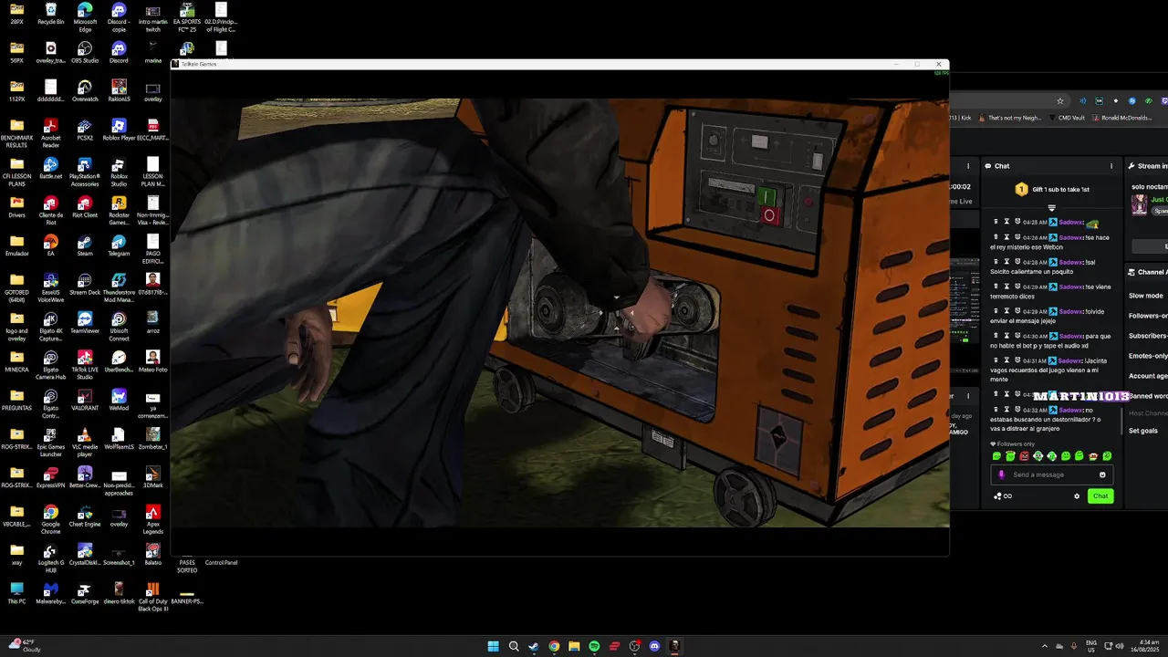Image resolution: width=1168 pixels, height=657 pixels.
Task: Select the EA SPORTS FC 25 shortcut
Action: pyautogui.click(x=187, y=17)
